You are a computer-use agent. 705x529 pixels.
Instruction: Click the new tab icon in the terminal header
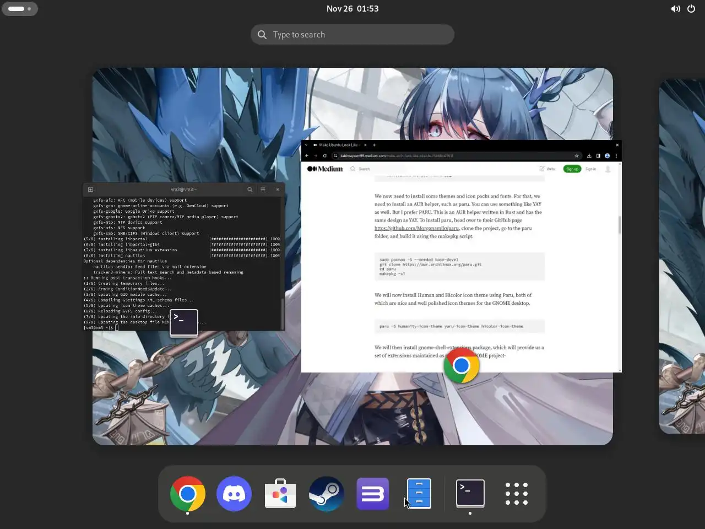click(91, 189)
